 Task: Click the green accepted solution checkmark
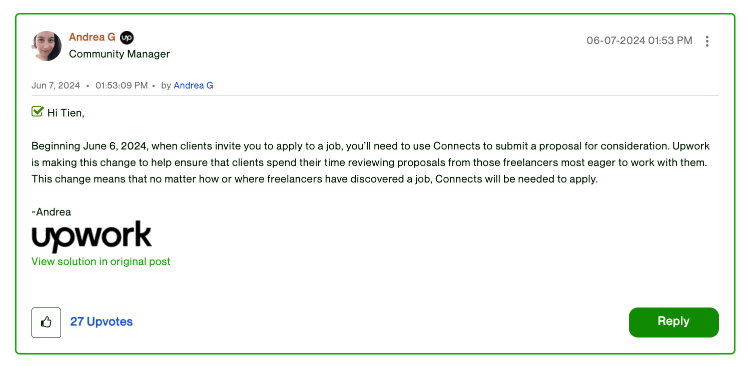pyautogui.click(x=37, y=111)
